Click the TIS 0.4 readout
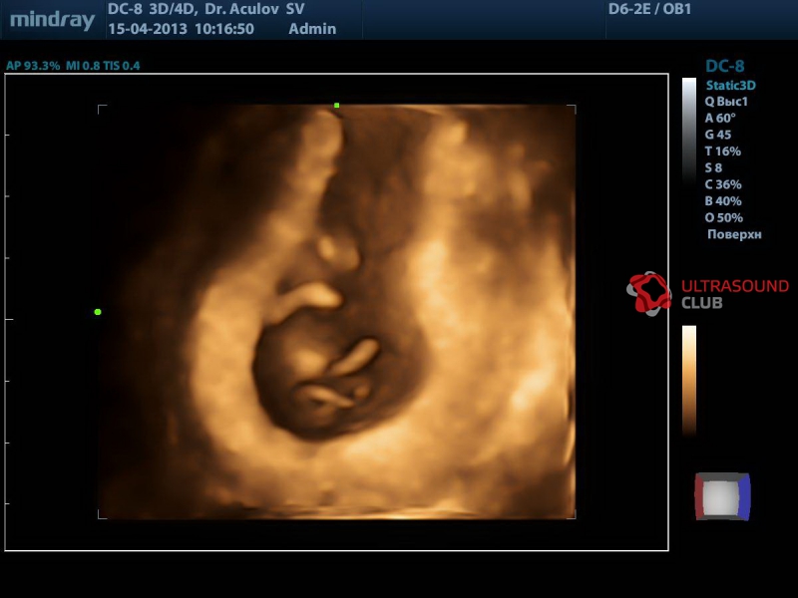The height and width of the screenshot is (598, 798). pyautogui.click(x=121, y=66)
